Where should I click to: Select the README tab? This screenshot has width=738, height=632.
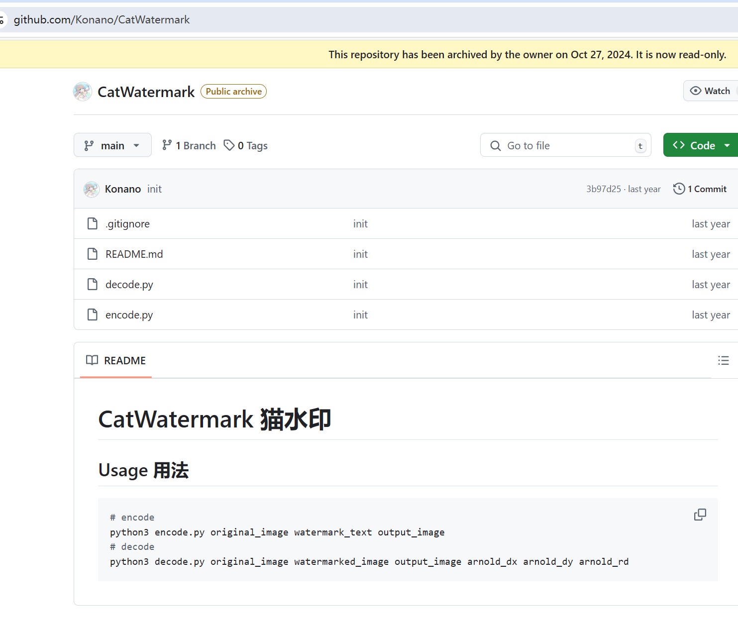click(x=116, y=360)
